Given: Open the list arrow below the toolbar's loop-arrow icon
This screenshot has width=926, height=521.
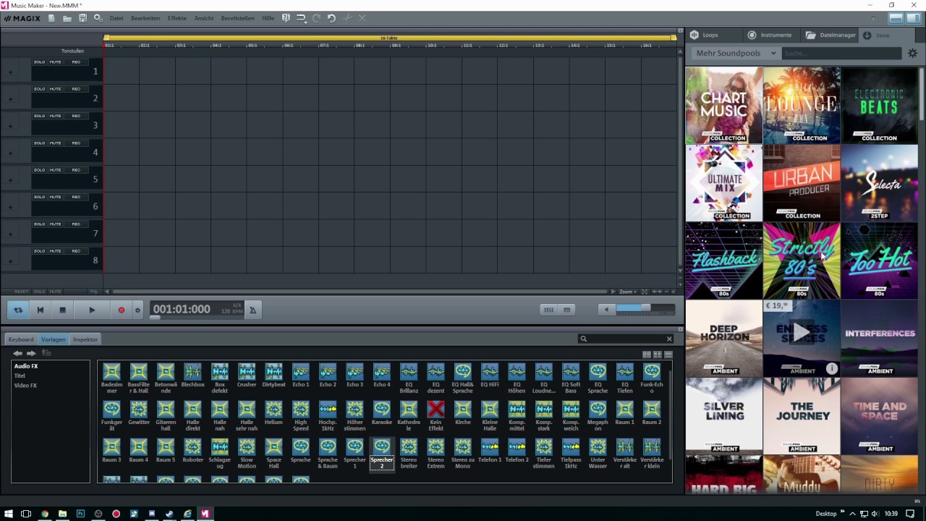Looking at the screenshot, I should coord(305,22).
